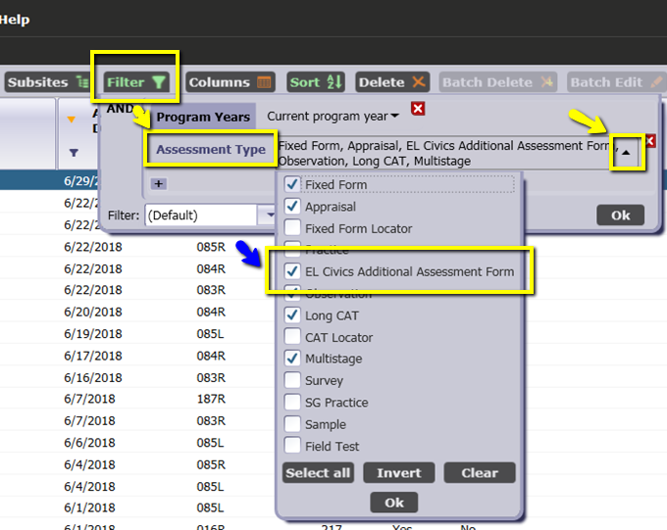Open the Help menu
The image size is (667, 530).
[x=15, y=20]
